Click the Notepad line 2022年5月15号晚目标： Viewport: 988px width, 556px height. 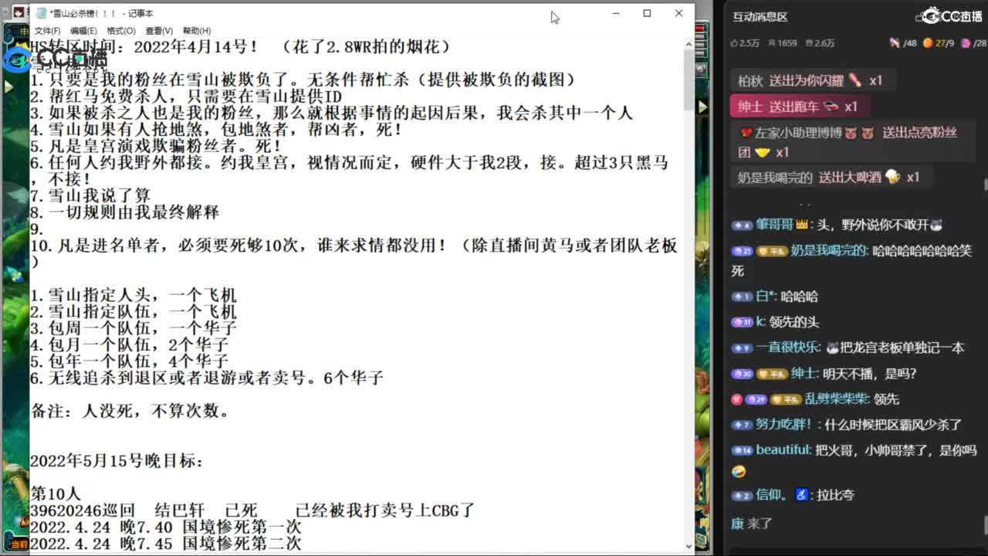pyautogui.click(x=117, y=462)
